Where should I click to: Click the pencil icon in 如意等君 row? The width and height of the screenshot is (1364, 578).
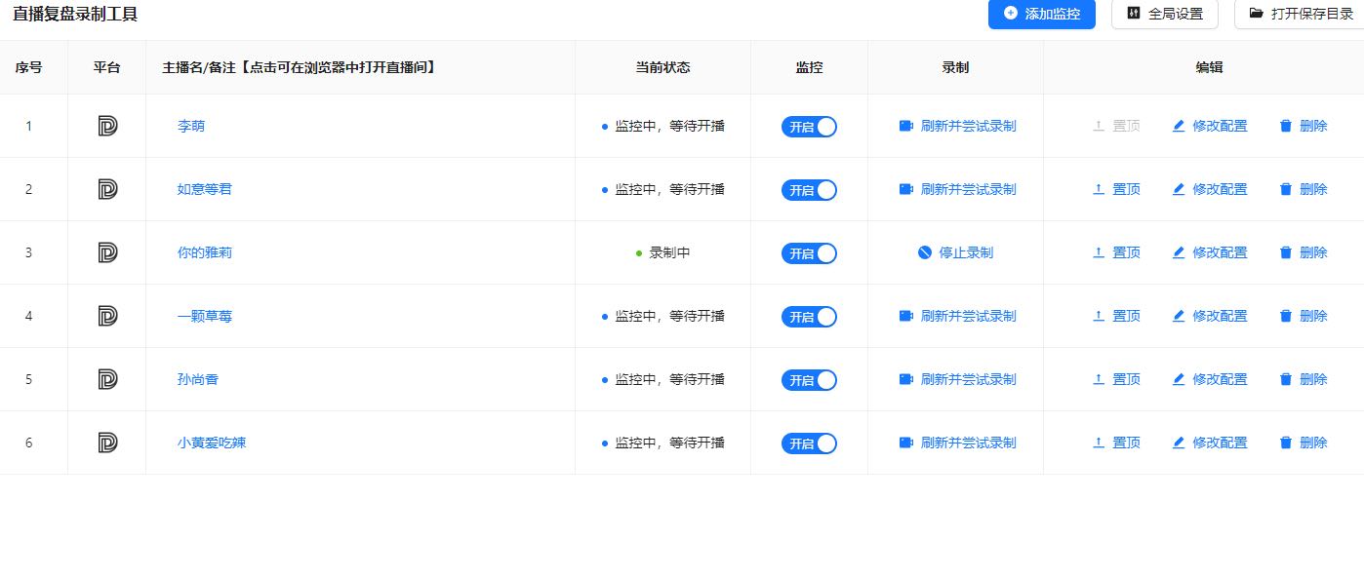coord(1179,189)
